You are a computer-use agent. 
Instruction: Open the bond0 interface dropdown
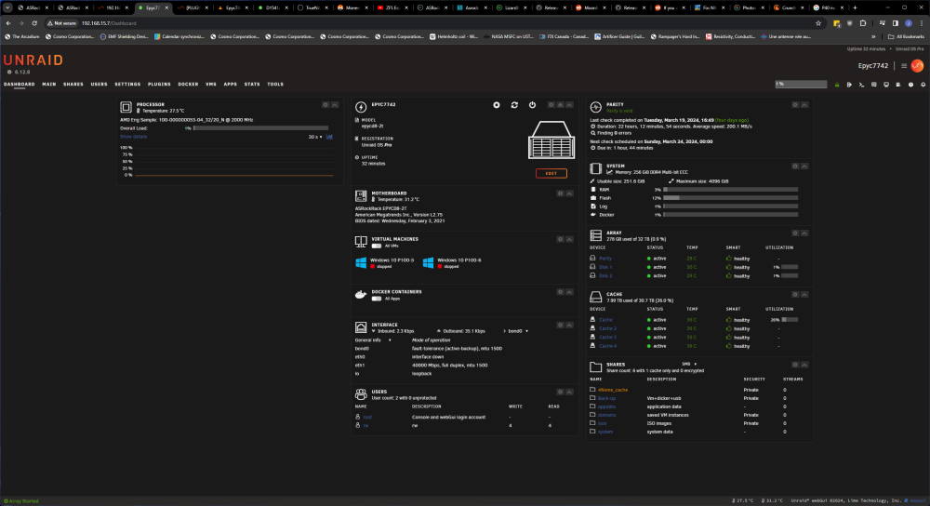[x=516, y=331]
